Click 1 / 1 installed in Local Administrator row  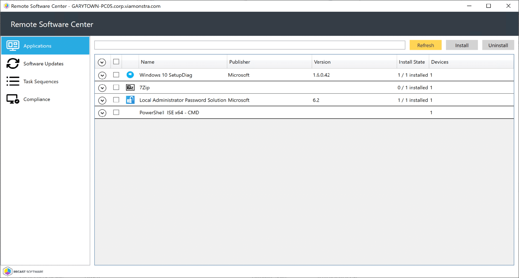coord(413,100)
